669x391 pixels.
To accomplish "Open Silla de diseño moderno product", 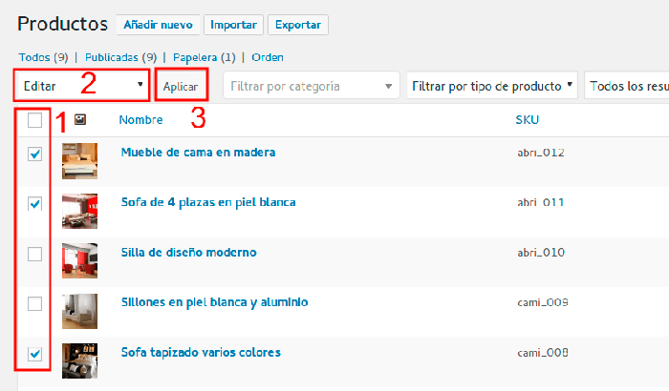I will 188,252.
